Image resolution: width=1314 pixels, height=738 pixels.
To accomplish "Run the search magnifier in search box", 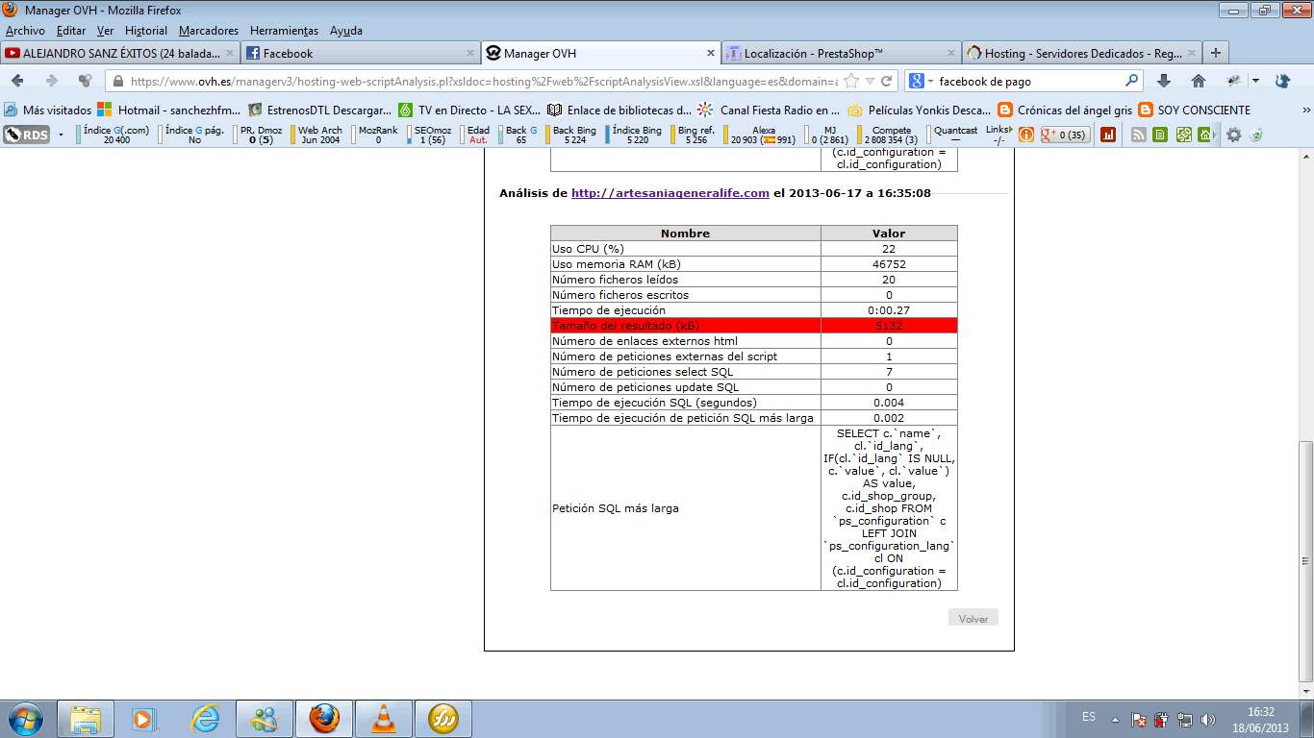I will click(1132, 81).
